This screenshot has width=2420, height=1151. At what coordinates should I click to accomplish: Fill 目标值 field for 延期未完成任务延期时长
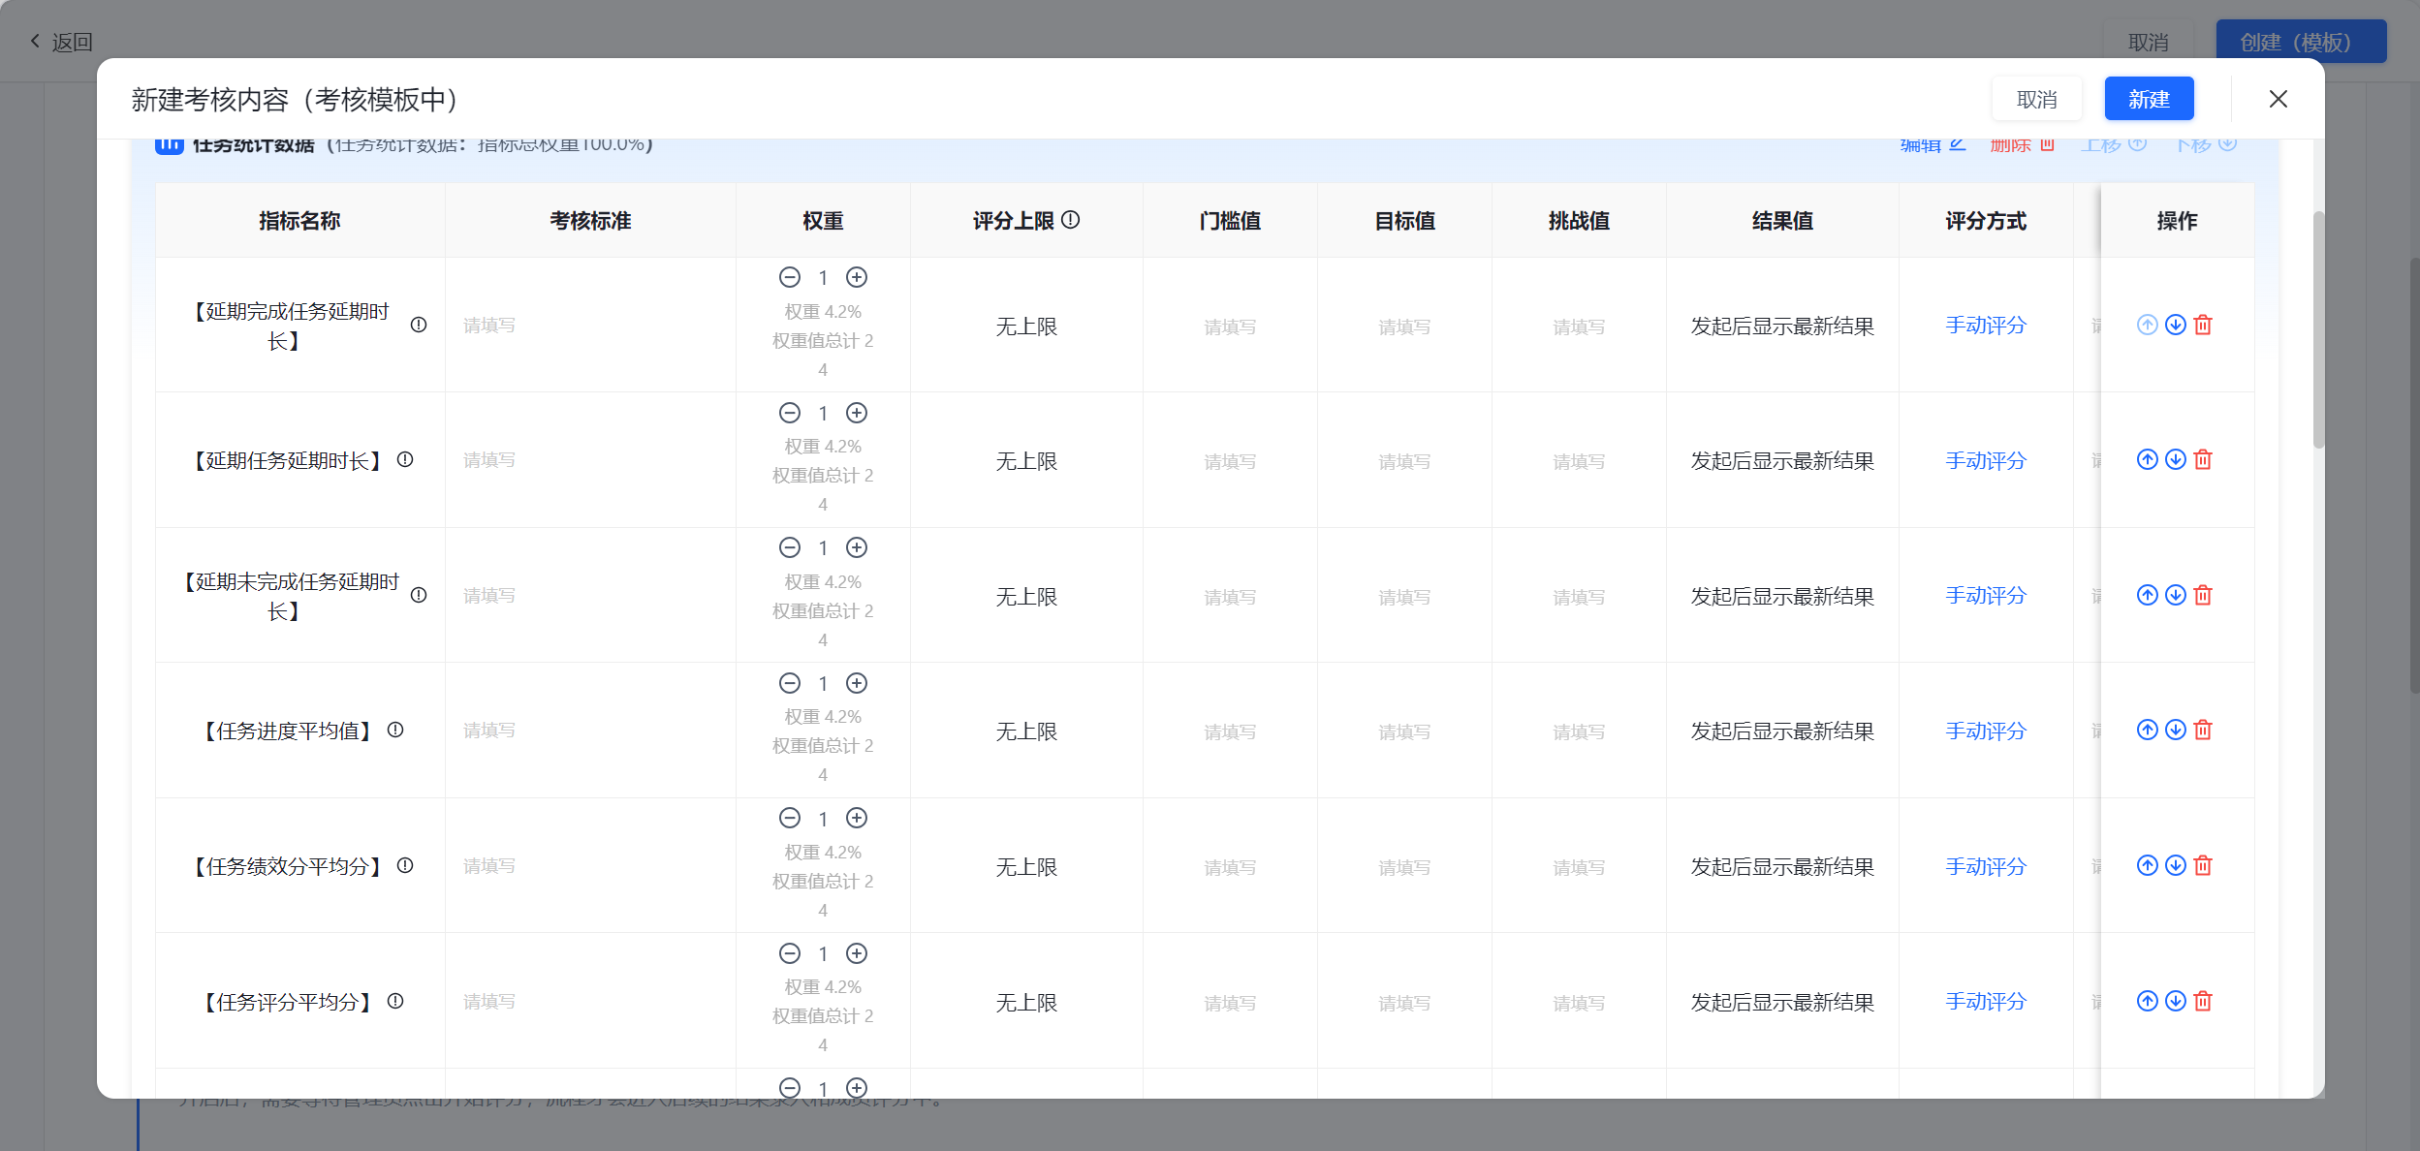(1404, 598)
